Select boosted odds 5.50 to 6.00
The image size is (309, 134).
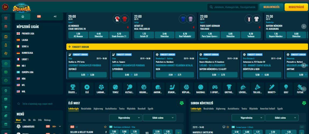point(262,75)
